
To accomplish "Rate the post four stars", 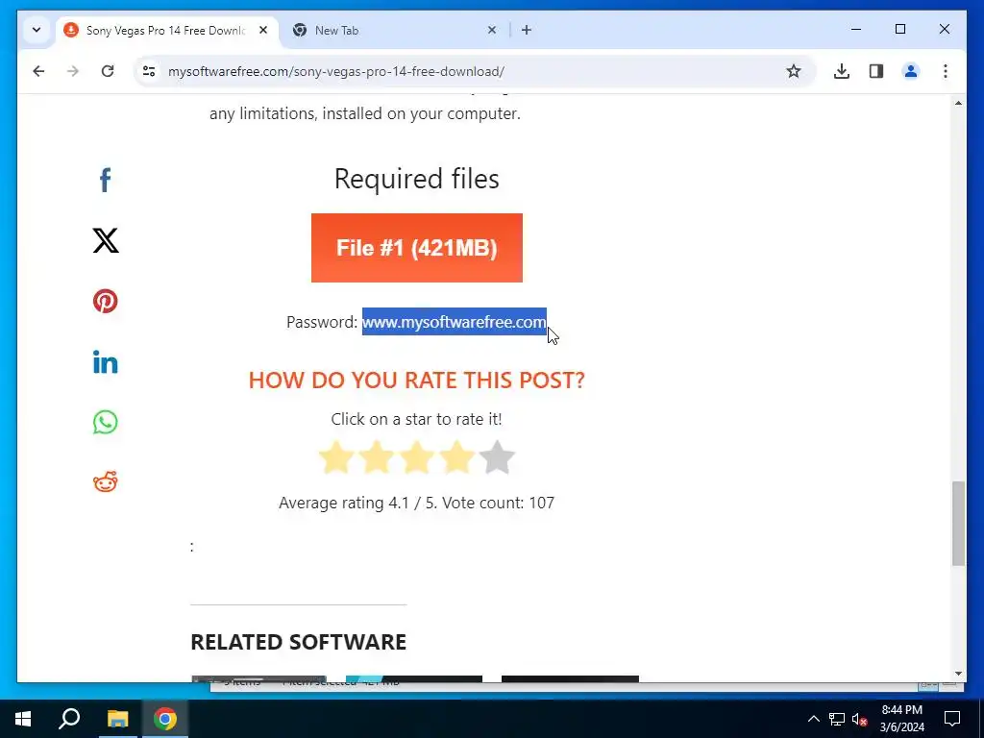I will click(x=456, y=457).
